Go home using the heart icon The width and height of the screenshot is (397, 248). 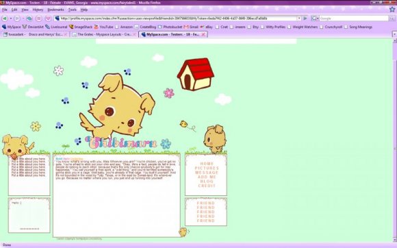pyautogui.click(x=48, y=18)
